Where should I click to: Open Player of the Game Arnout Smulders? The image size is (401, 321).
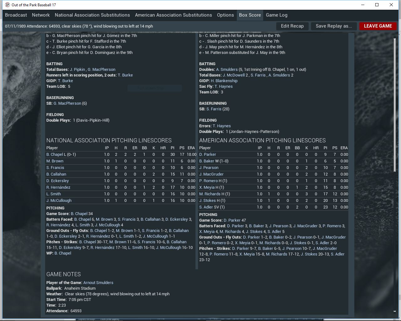pyautogui.click(x=98, y=283)
